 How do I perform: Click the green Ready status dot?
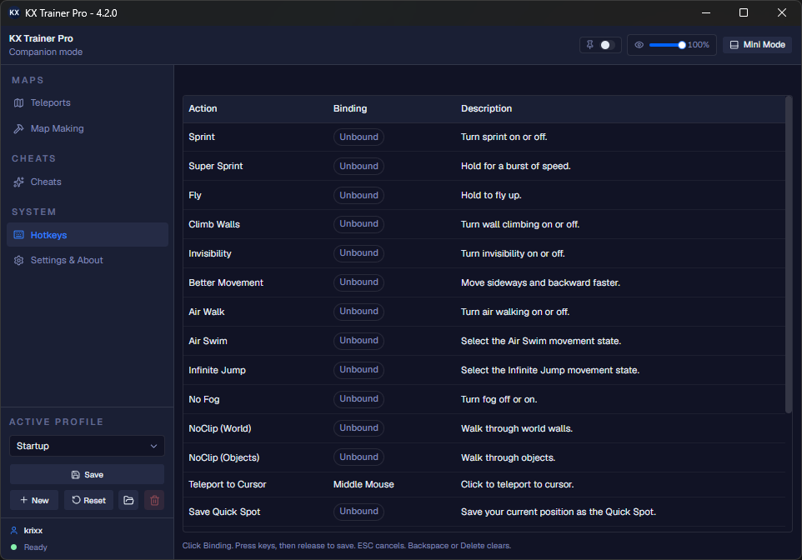[14, 547]
